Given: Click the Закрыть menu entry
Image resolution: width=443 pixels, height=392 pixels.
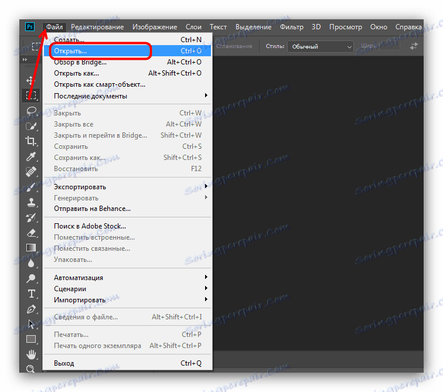Looking at the screenshot, I should pos(128,113).
